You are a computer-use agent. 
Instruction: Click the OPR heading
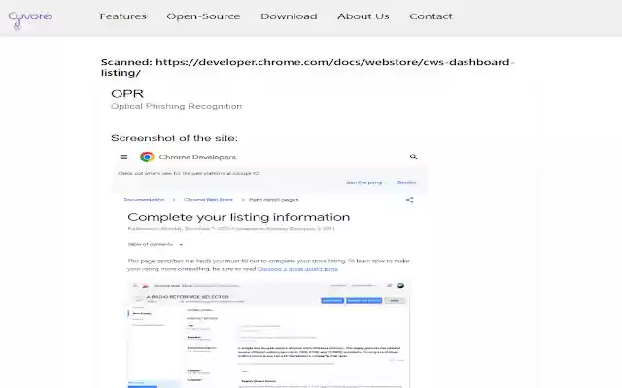(x=127, y=94)
